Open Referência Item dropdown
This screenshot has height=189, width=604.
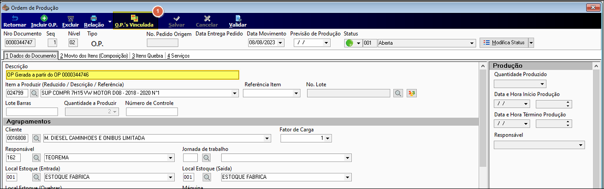click(296, 93)
